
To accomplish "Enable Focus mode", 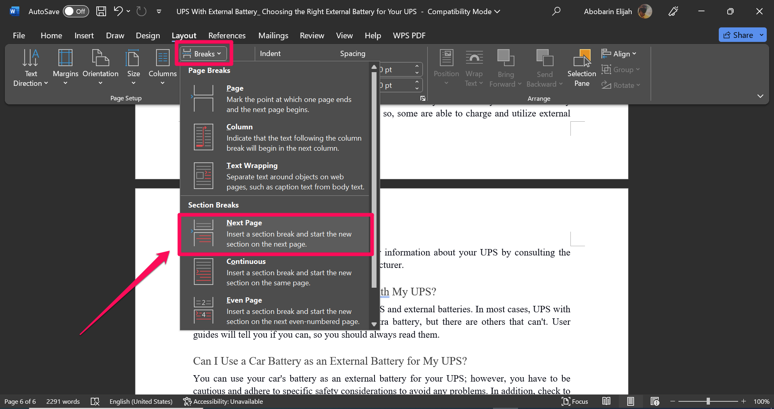I will 575,401.
